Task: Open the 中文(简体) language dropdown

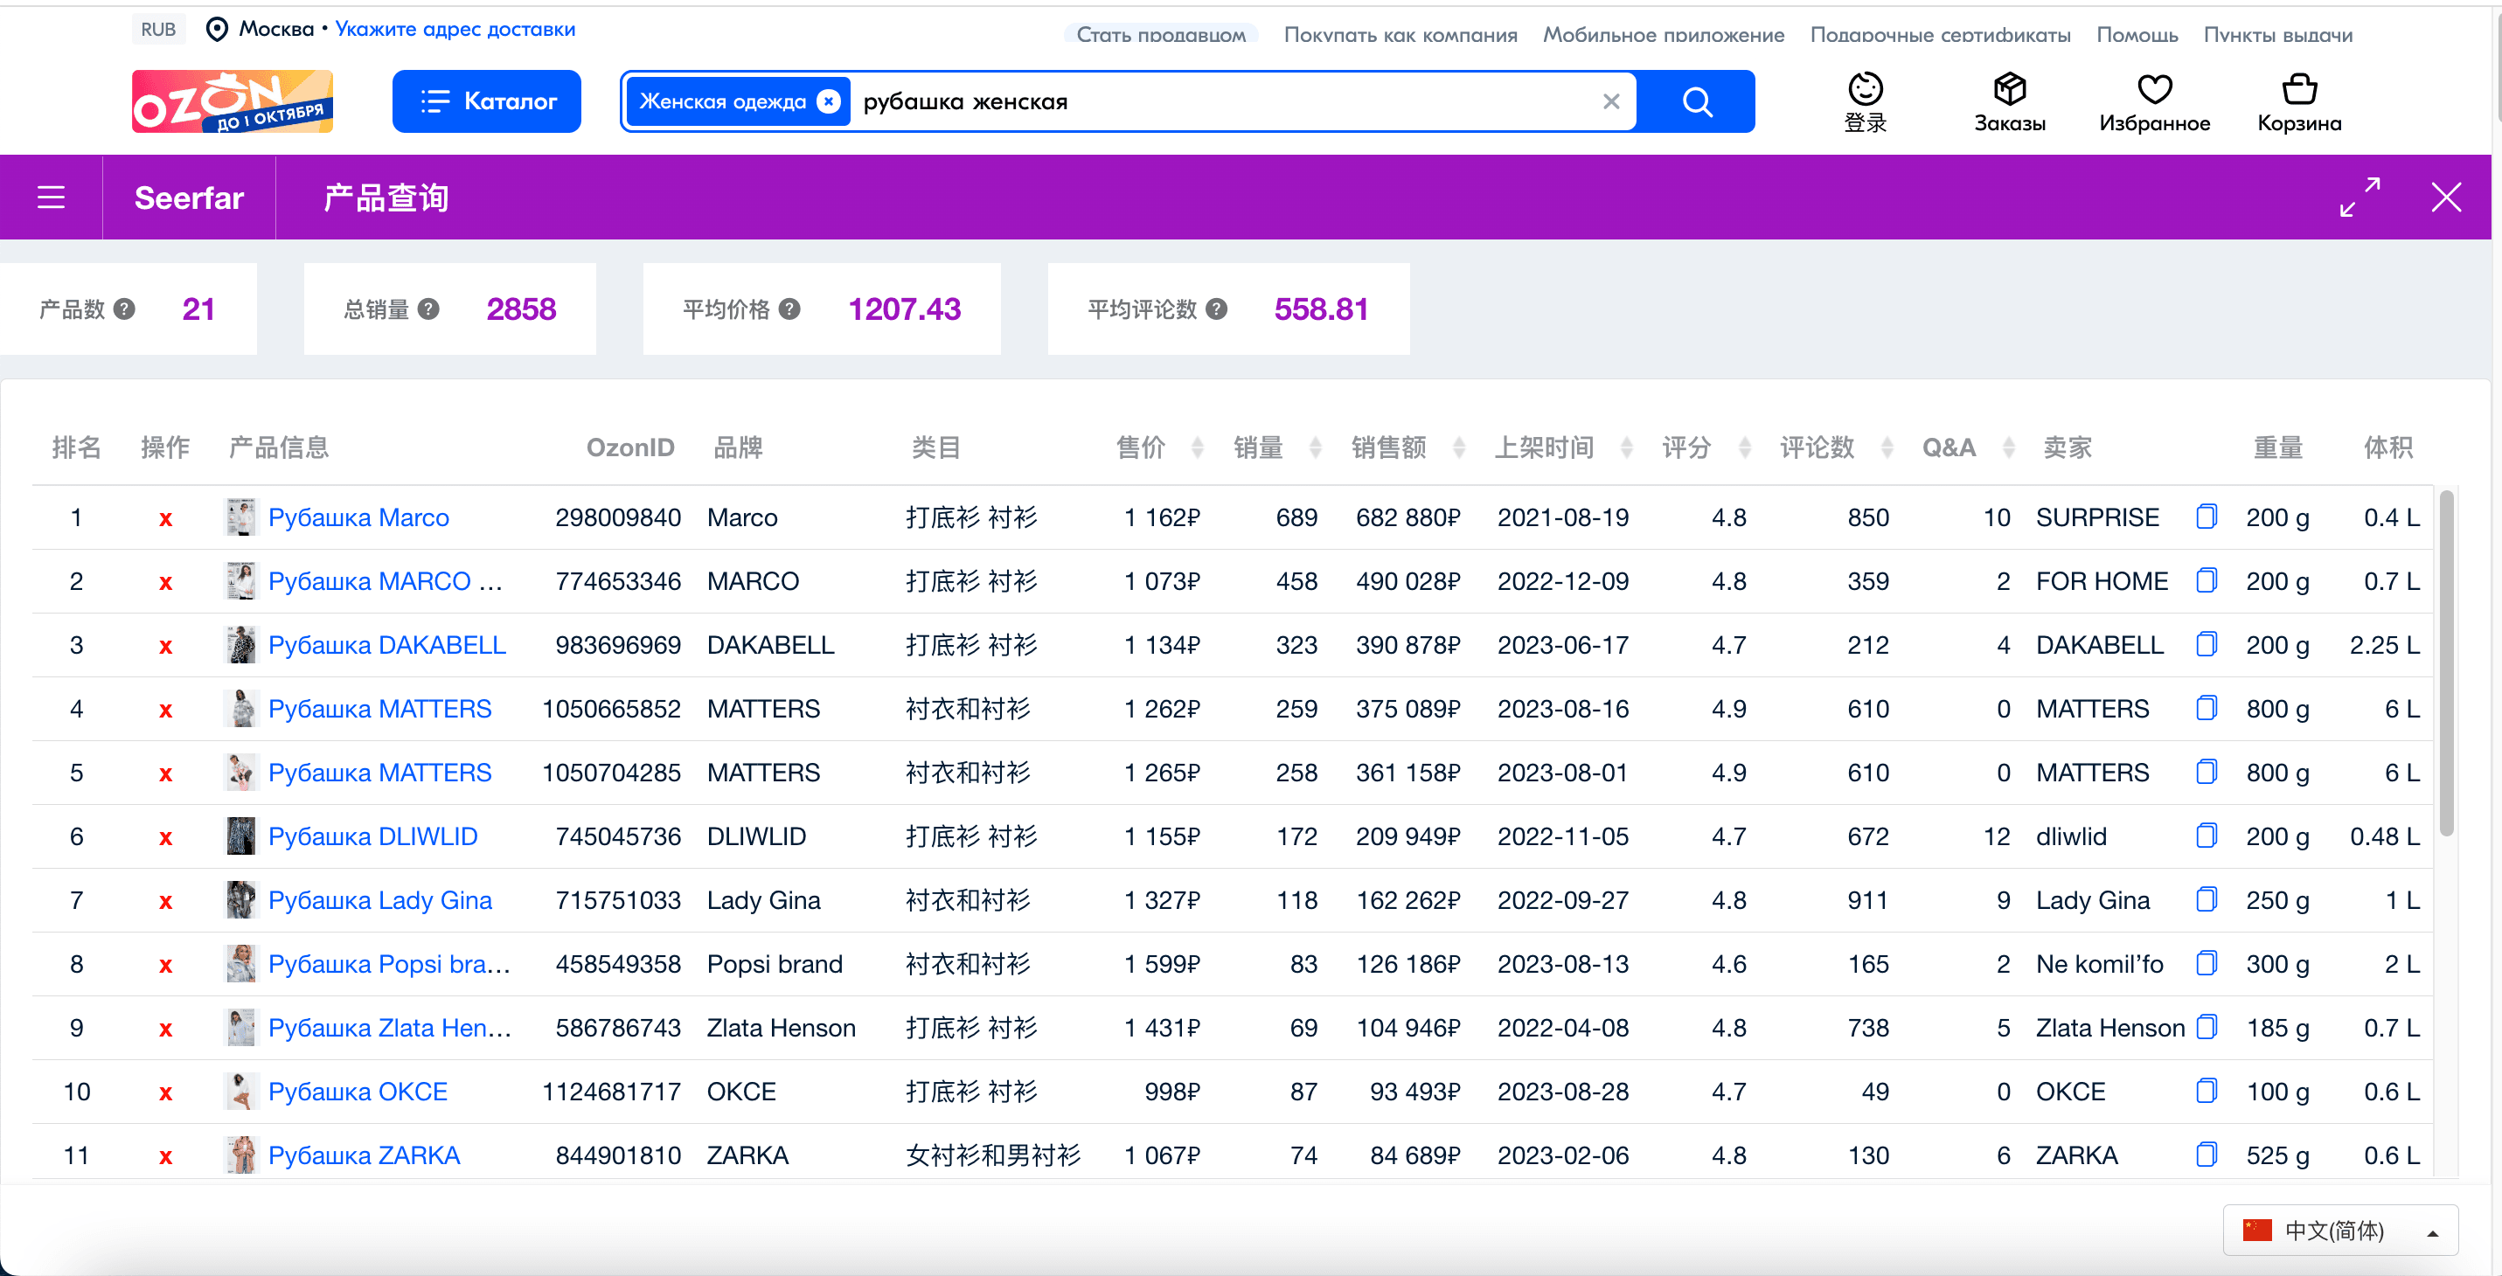Action: tap(2339, 1231)
